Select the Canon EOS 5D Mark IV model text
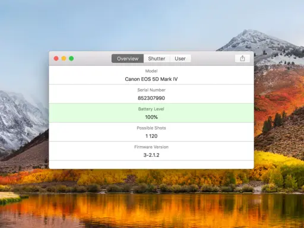This screenshot has width=304, height=228. pos(151,79)
